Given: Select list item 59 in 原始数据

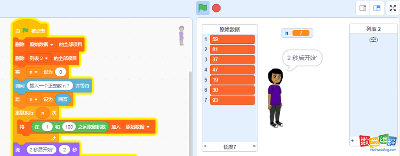Looking at the screenshot, I should (x=232, y=39).
